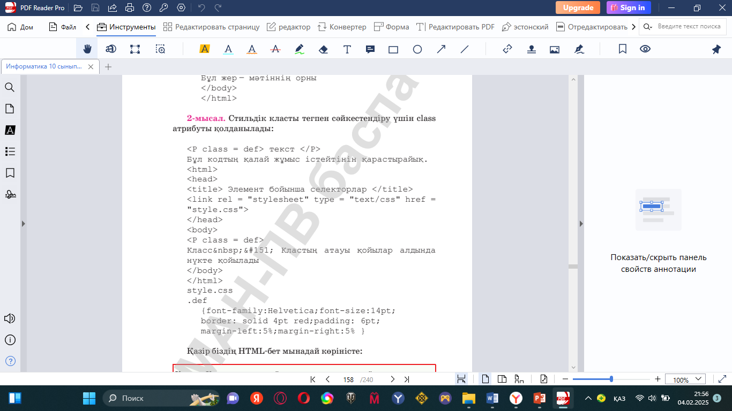Open search options dropdown magnifier
Screen dimensions: 732x411
point(648,27)
